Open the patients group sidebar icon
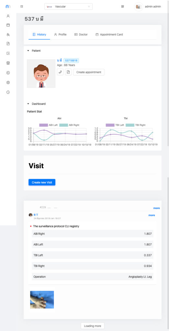The image size is (169, 331). pyautogui.click(x=8, y=34)
